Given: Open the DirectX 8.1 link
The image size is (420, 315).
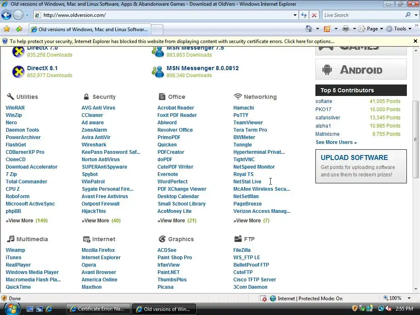Looking at the screenshot, I should click(42, 68).
